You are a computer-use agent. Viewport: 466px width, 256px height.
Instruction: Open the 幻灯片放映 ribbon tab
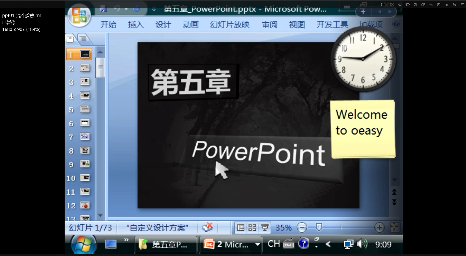(230, 25)
